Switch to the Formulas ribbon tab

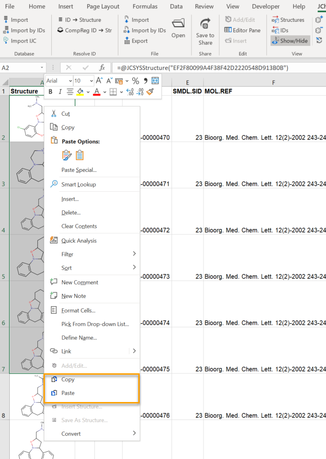[x=145, y=6]
